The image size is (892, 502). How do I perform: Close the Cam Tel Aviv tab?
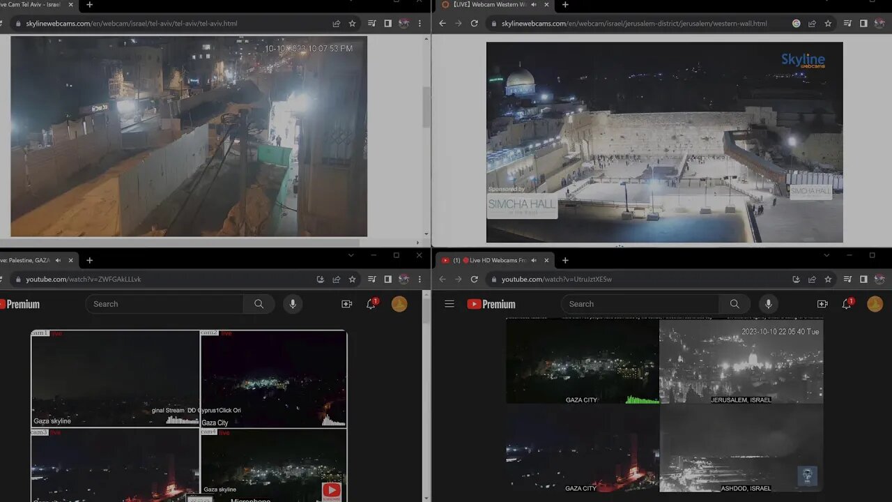pyautogui.click(x=70, y=5)
